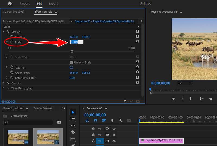Click the project search field
The width and height of the screenshot is (217, 146).
[x=28, y=122]
